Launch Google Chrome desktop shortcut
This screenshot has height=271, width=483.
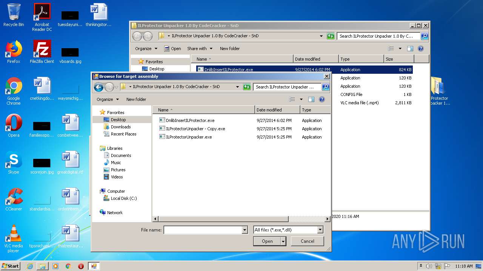pos(14,91)
